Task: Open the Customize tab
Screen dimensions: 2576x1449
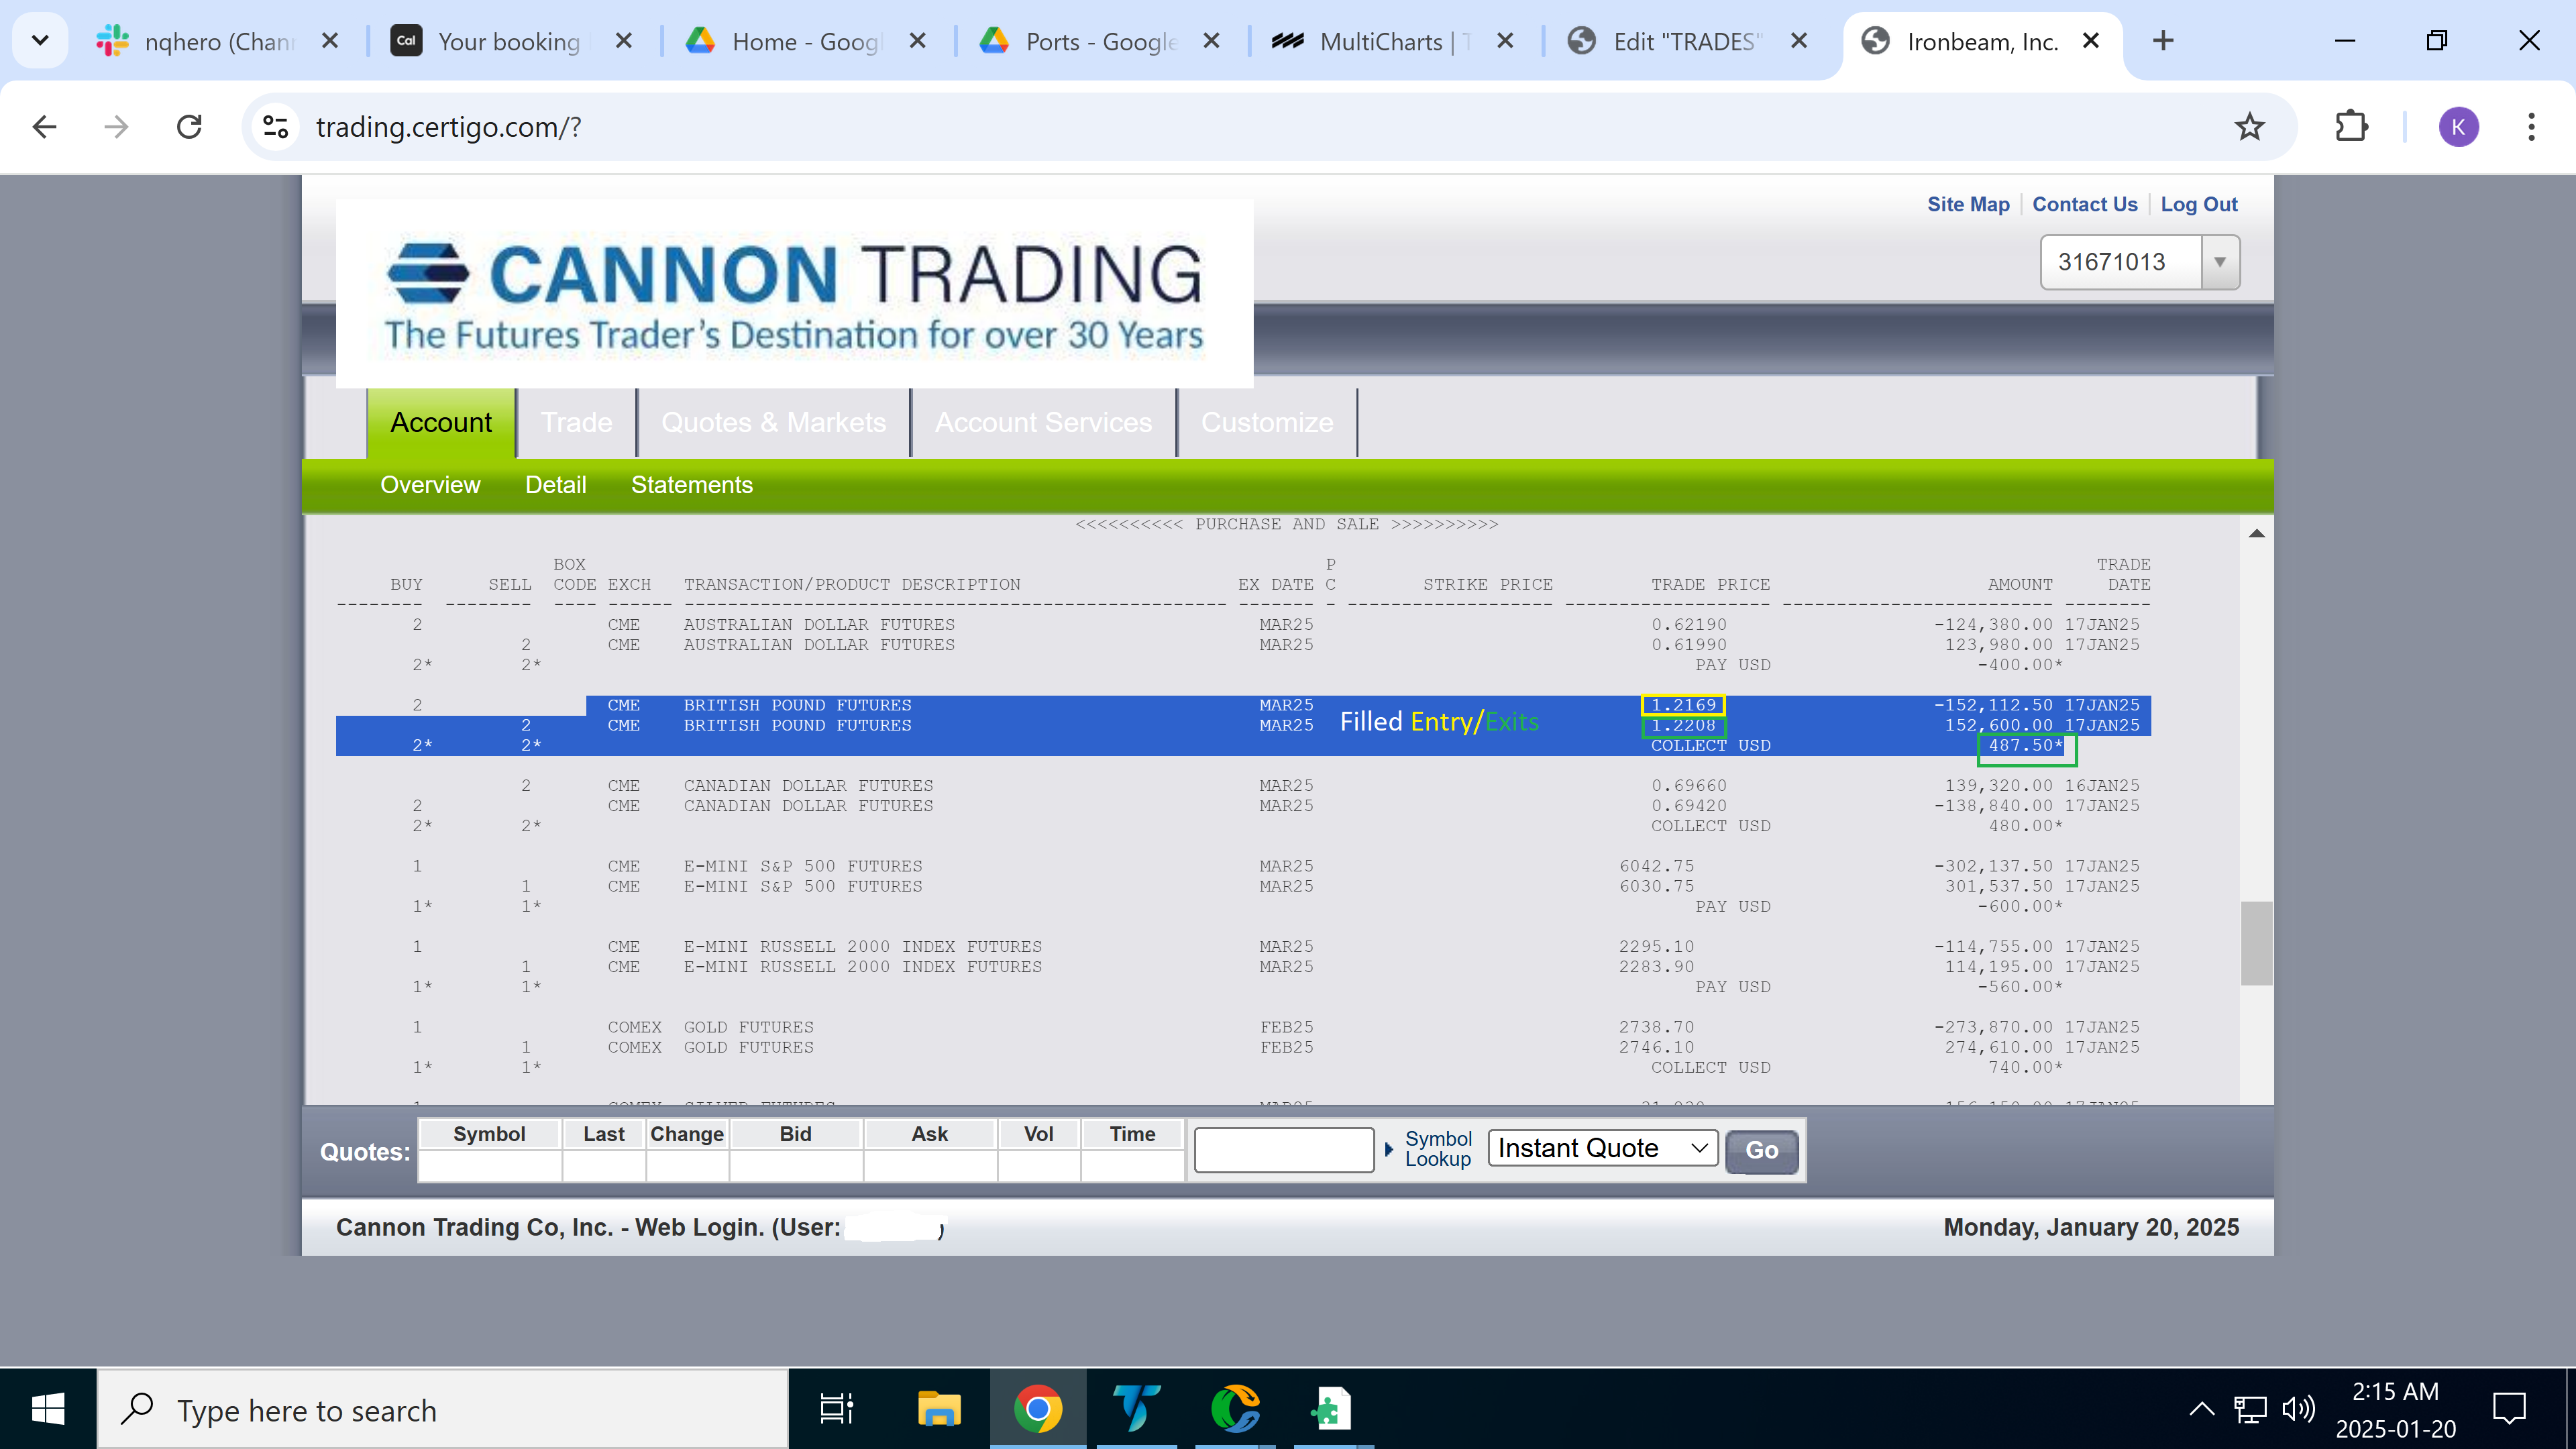Action: [1267, 422]
